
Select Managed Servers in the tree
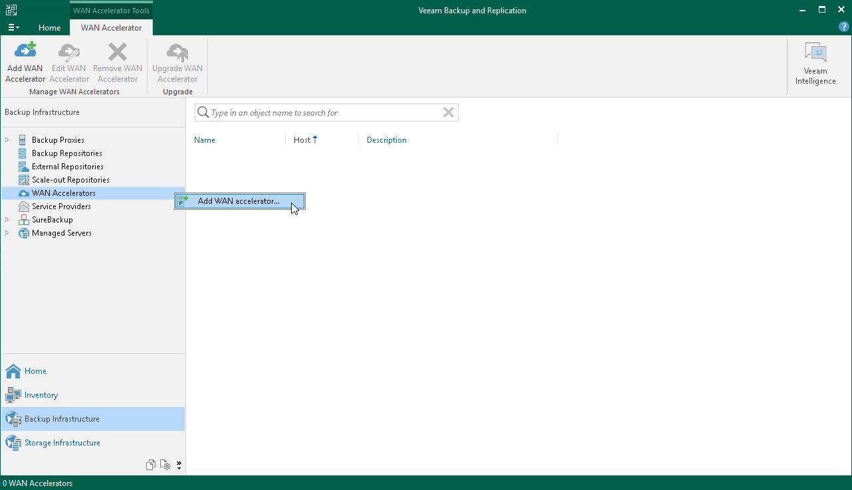(x=62, y=233)
